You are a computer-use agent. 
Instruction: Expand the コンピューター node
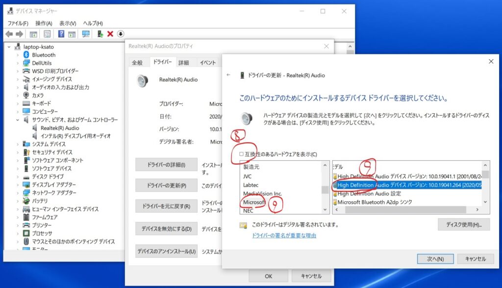(18, 112)
